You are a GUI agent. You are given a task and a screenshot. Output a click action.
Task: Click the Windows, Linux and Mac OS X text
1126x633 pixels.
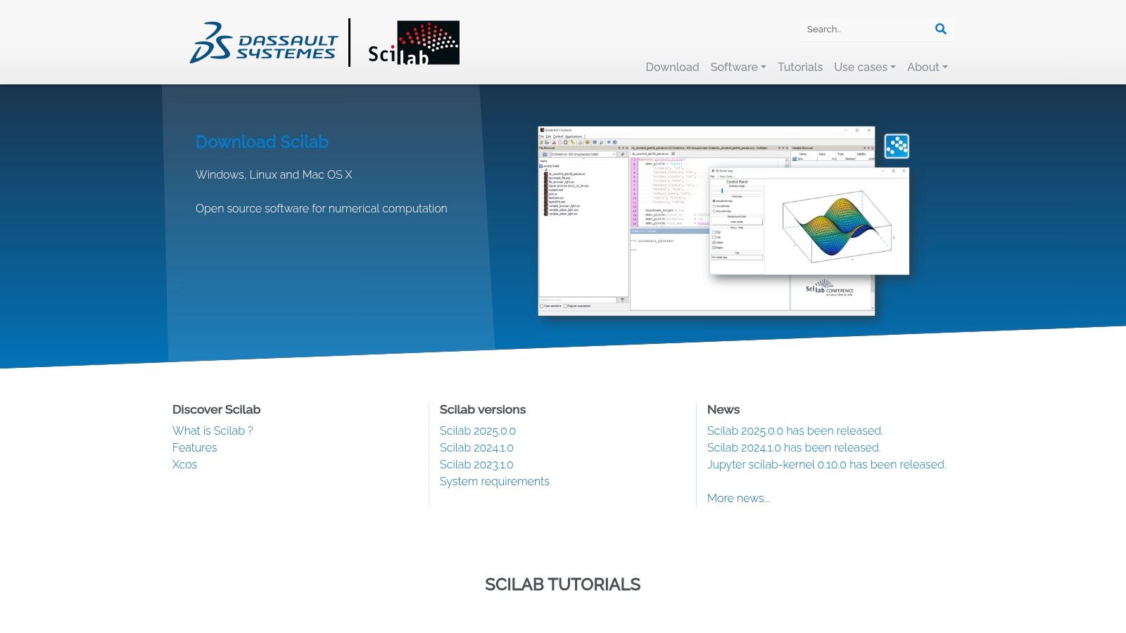[x=274, y=174]
